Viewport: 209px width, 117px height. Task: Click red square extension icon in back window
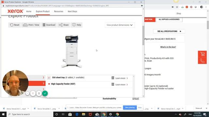click(187, 7)
